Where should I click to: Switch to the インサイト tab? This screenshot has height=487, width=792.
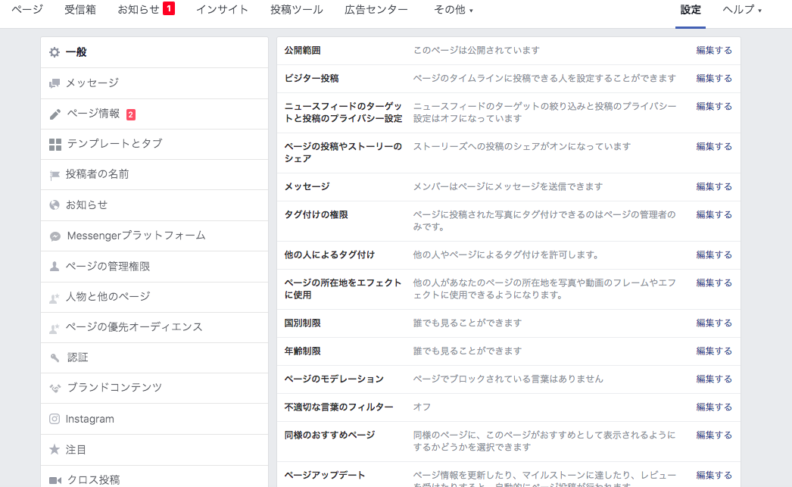[222, 10]
